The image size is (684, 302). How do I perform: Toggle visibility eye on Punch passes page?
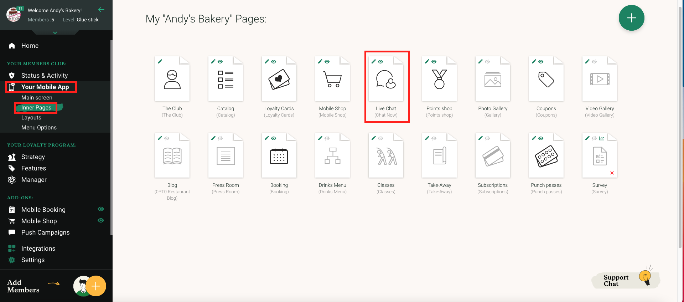point(541,138)
